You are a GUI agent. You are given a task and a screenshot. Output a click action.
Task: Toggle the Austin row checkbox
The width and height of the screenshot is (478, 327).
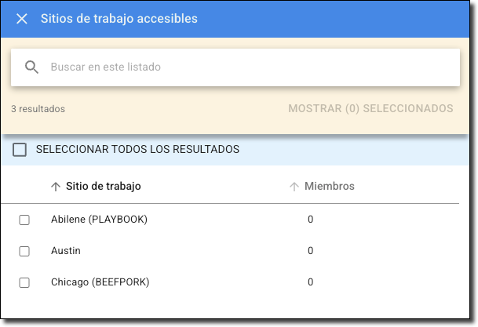click(24, 252)
